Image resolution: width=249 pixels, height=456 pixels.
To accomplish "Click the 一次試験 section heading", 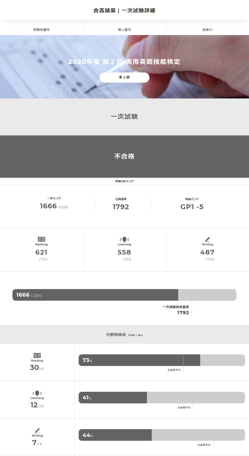I will point(124,117).
